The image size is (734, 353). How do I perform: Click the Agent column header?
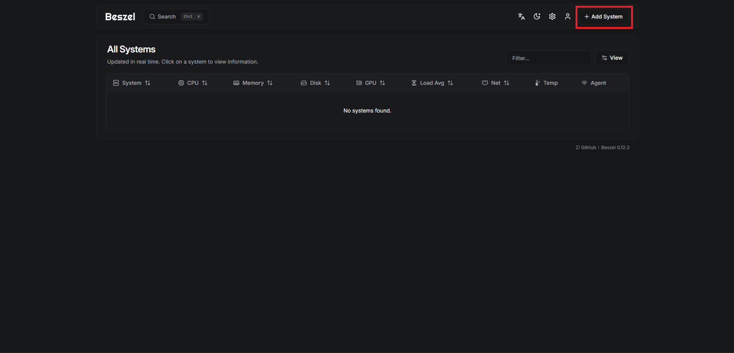coord(594,83)
